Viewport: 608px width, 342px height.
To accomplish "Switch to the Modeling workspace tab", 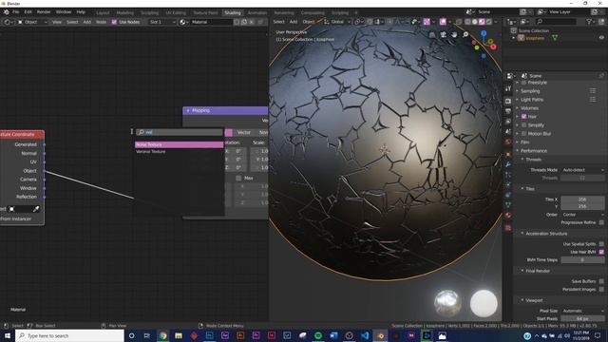I will (124, 12).
